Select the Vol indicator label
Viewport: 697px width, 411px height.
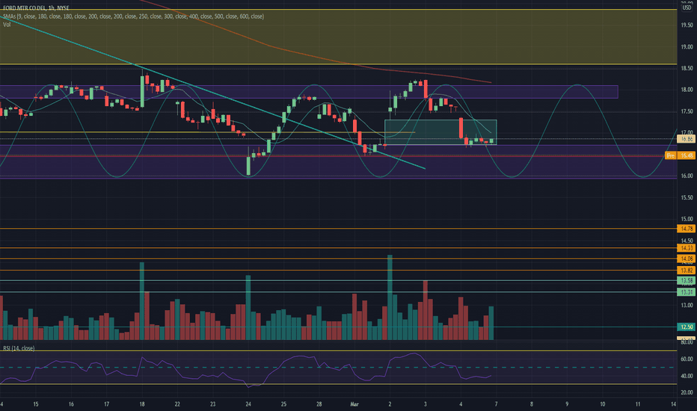click(7, 25)
